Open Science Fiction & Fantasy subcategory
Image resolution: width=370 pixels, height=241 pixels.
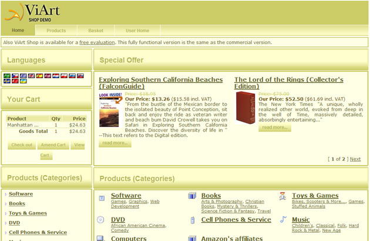pyautogui.click(x=228, y=211)
